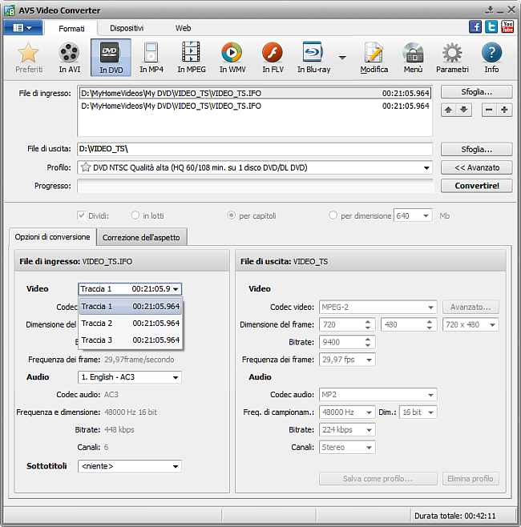Select the second VIDEO_TS.IFO input file row
This screenshot has width=521, height=527.
pyautogui.click(x=255, y=107)
